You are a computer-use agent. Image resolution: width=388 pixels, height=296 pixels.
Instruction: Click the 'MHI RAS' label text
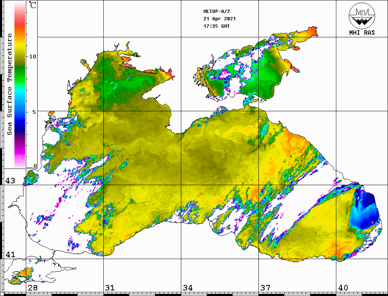click(362, 33)
